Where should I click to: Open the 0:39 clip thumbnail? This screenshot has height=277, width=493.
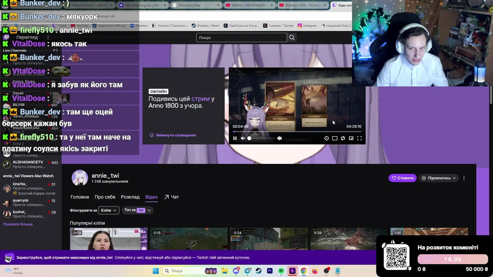[349, 239]
